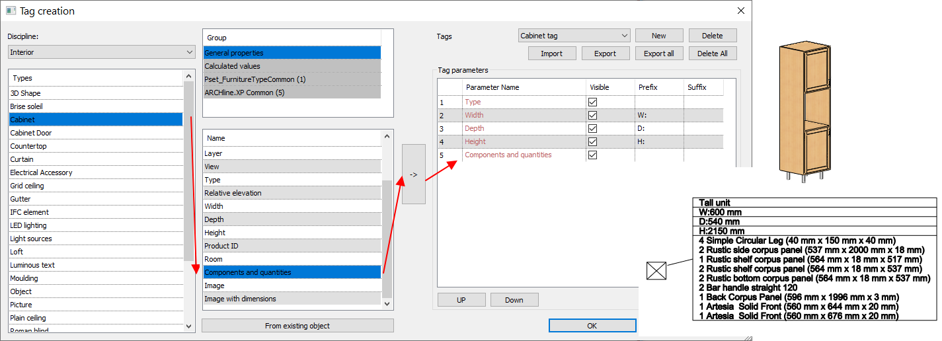Viewport: 942px width, 341px height.
Task: Click the Delete tag button
Action: tap(713, 36)
